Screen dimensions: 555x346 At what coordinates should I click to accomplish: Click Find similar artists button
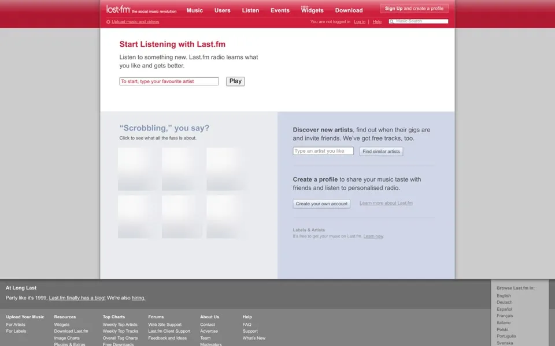(x=381, y=152)
